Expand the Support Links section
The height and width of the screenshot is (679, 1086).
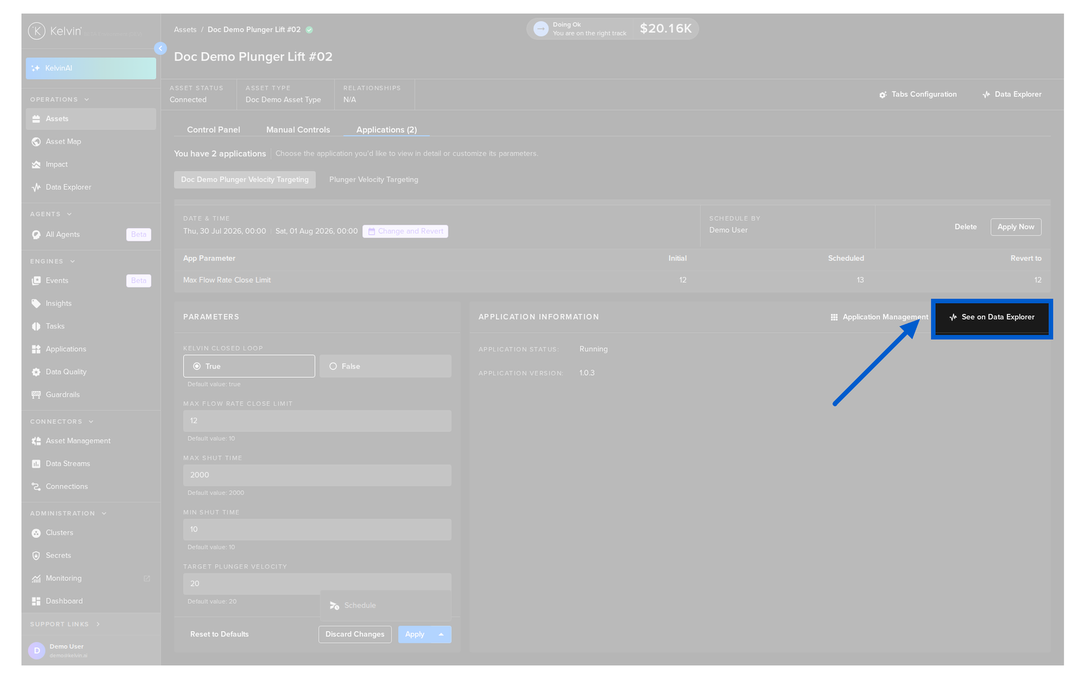coord(98,624)
